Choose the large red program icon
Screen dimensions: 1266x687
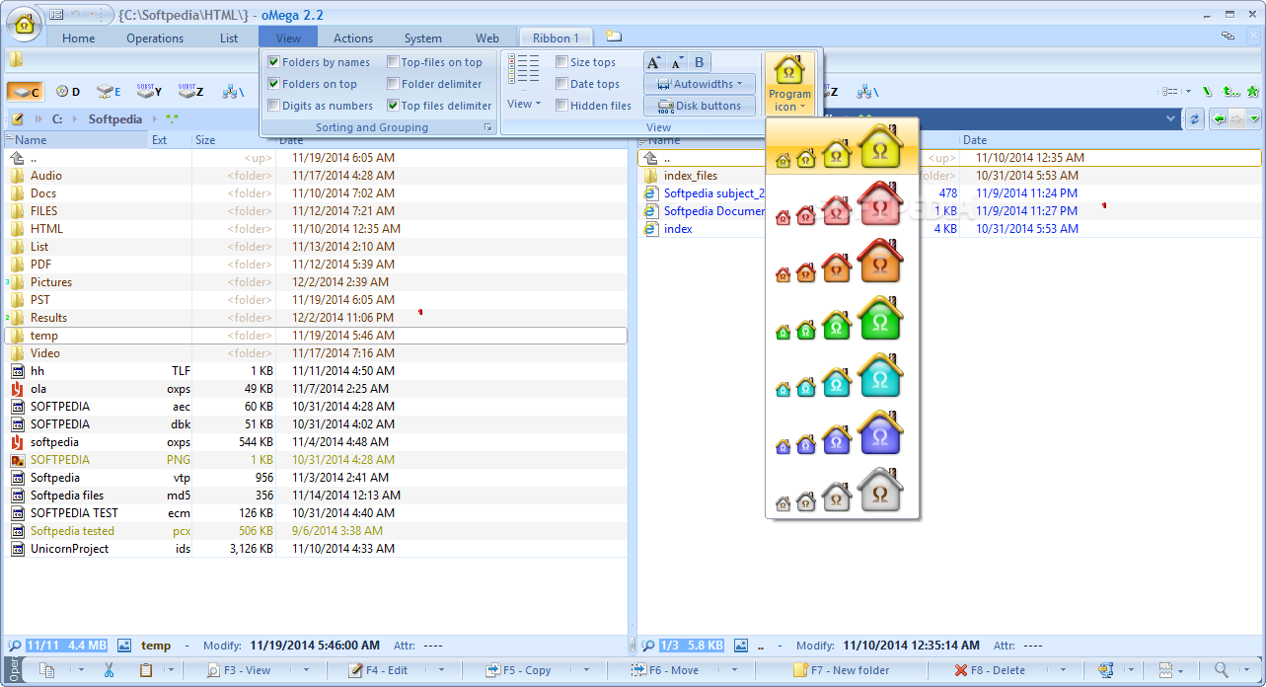click(879, 202)
